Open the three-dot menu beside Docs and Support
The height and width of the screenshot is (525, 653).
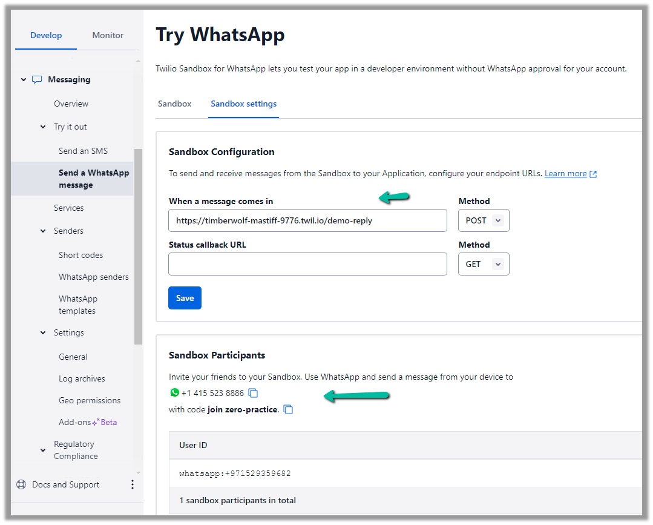tap(133, 484)
